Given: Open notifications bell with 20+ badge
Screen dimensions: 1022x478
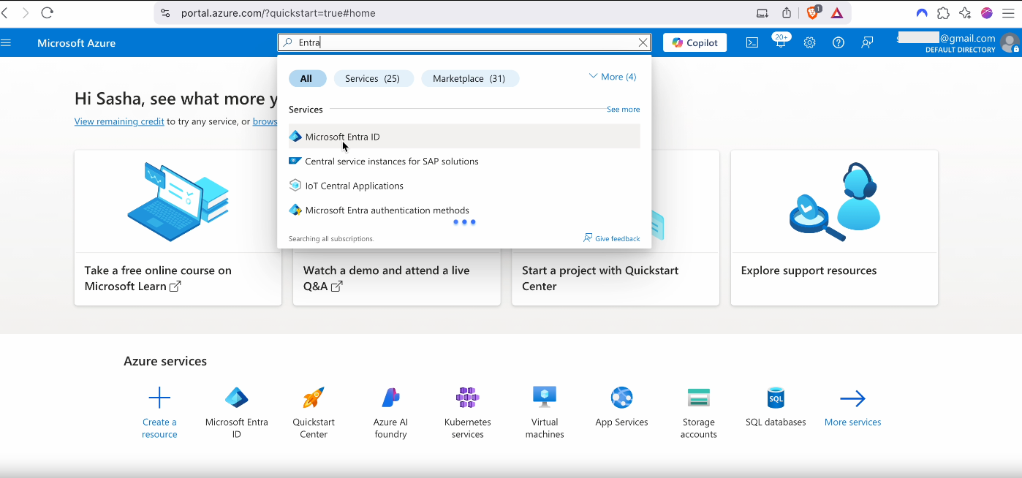Looking at the screenshot, I should 781,42.
